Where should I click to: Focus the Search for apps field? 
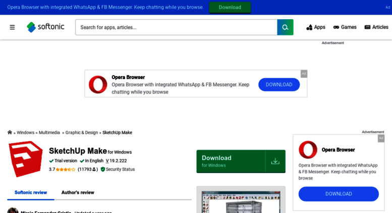pyautogui.click(x=176, y=27)
